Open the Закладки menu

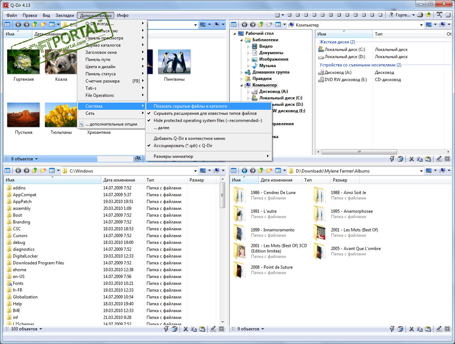[x=65, y=15]
